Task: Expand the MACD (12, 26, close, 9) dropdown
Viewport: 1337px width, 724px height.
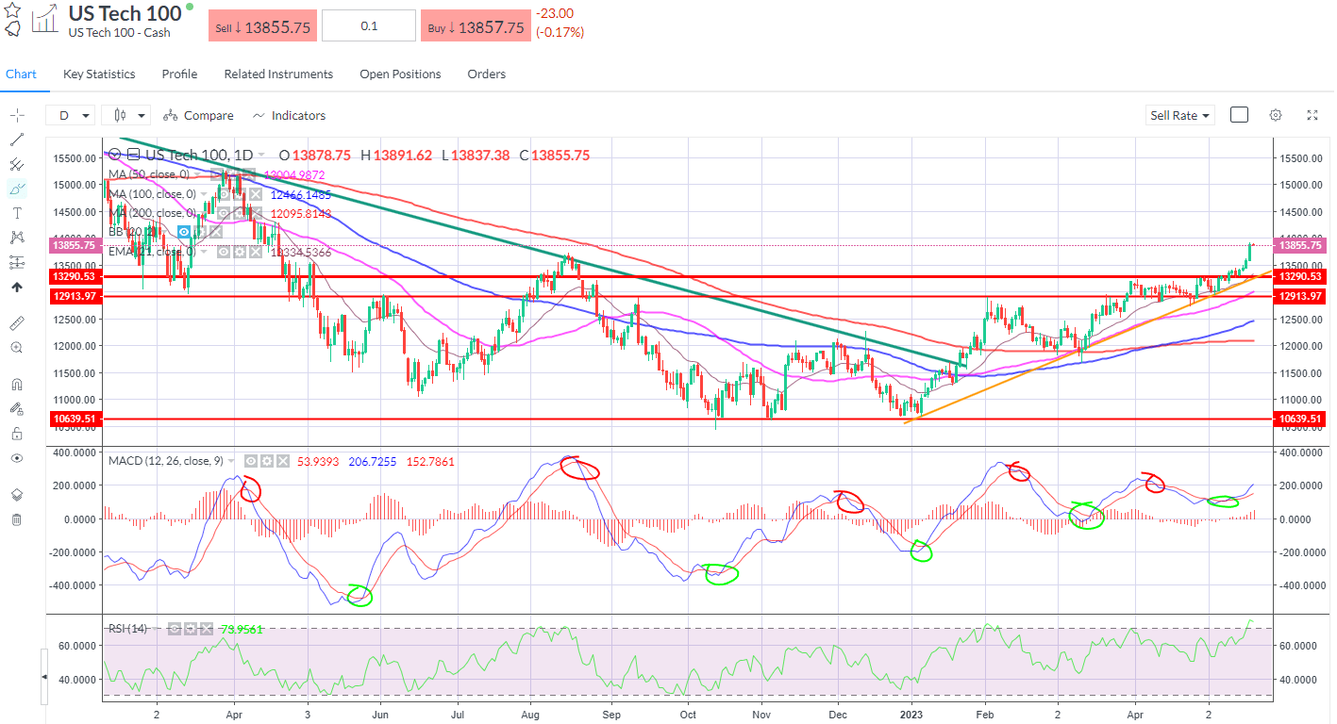Action: click(233, 461)
